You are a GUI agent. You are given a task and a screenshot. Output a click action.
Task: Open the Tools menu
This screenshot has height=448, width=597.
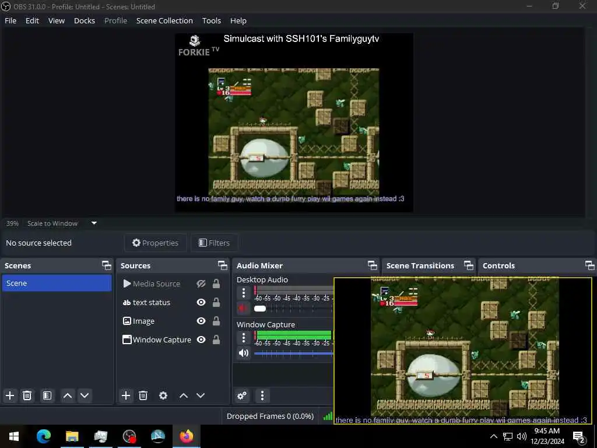click(211, 20)
